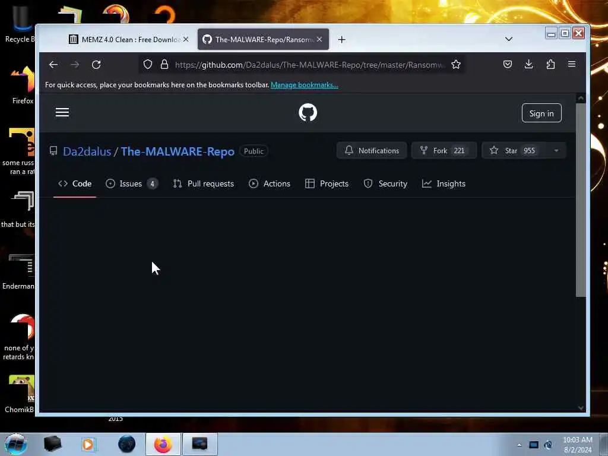The image size is (608, 456).
Task: Fork the repository
Action: pos(444,150)
